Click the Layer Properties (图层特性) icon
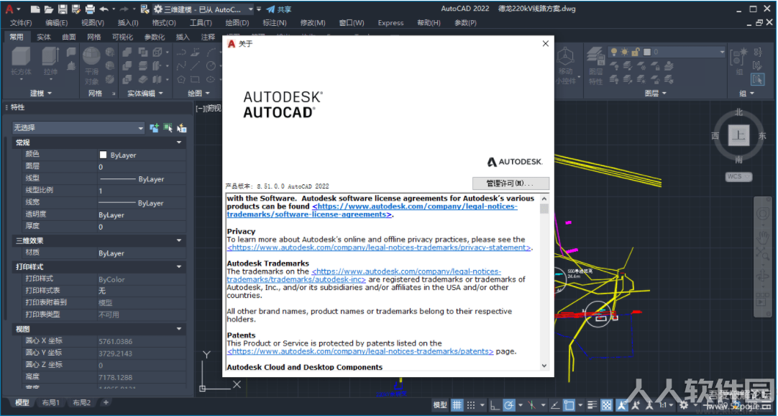This screenshot has height=416, width=778. [595, 67]
